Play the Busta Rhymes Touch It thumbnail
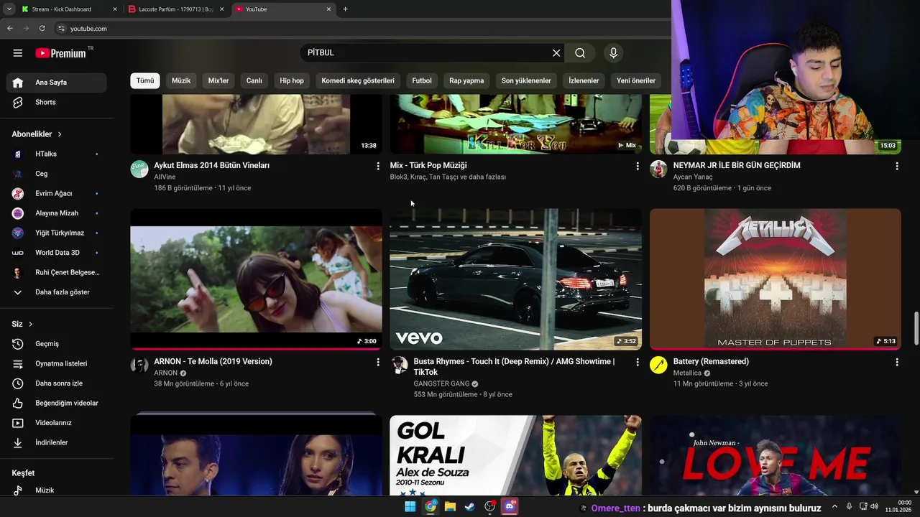 click(x=515, y=279)
